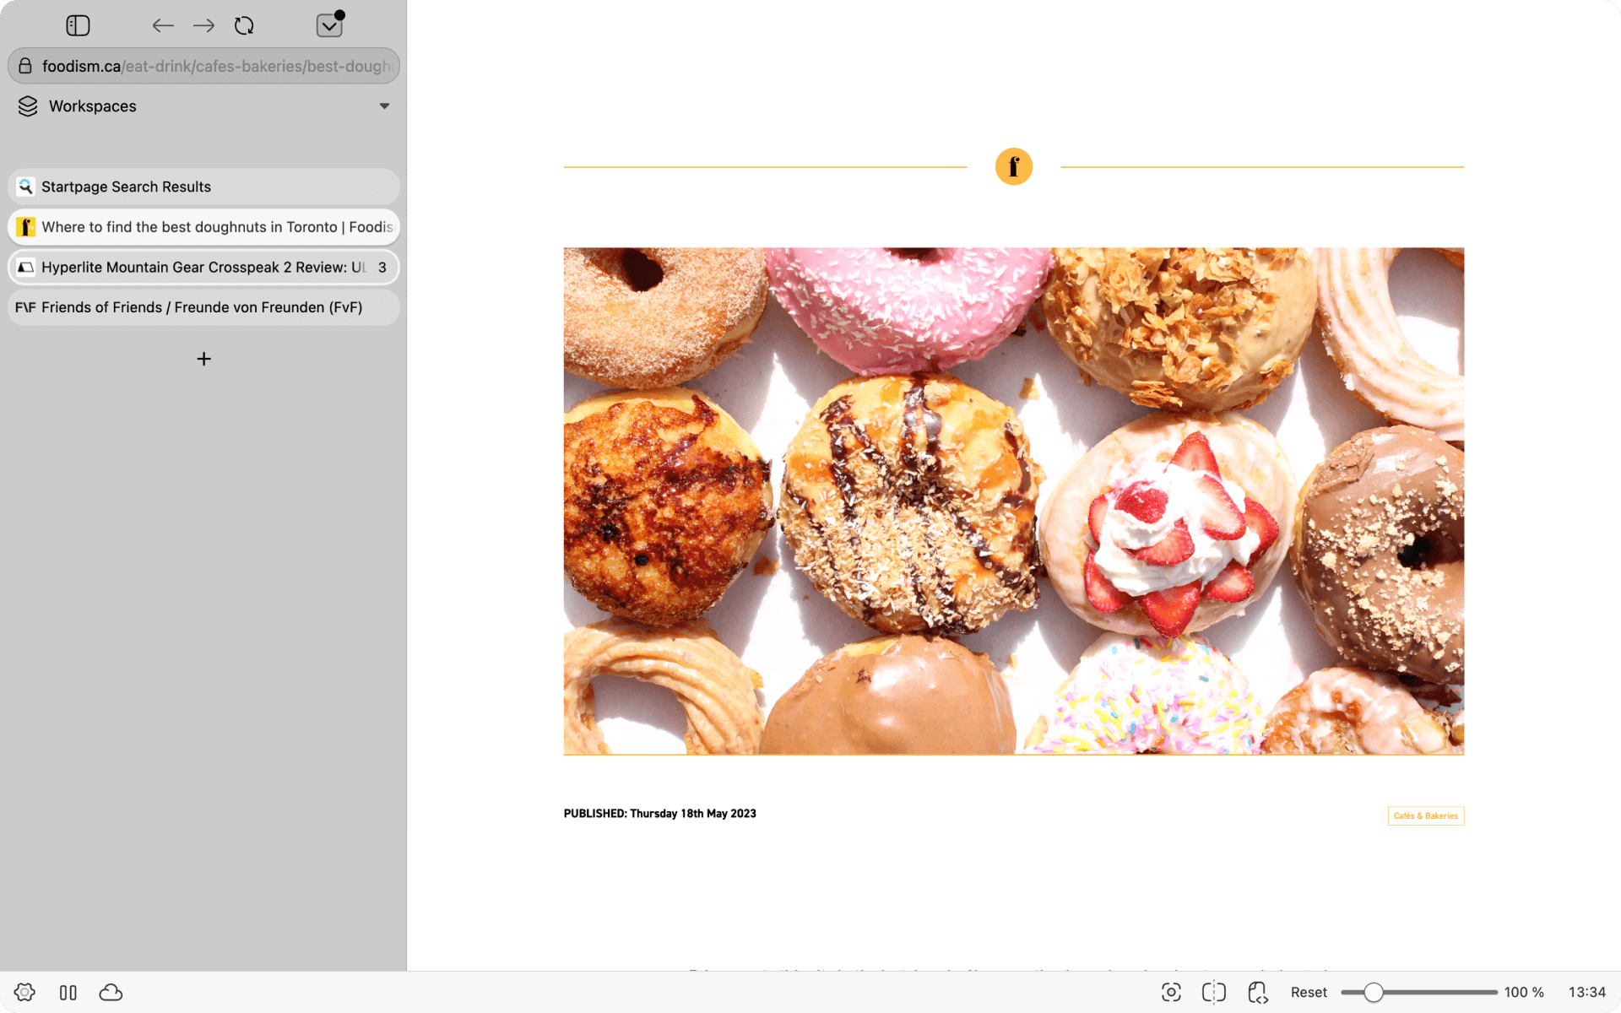Open the Cafés & Bakeries category tag
Image resolution: width=1621 pixels, height=1013 pixels.
pyautogui.click(x=1425, y=815)
